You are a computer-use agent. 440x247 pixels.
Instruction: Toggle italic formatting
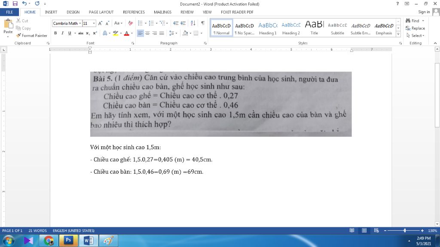click(x=62, y=33)
